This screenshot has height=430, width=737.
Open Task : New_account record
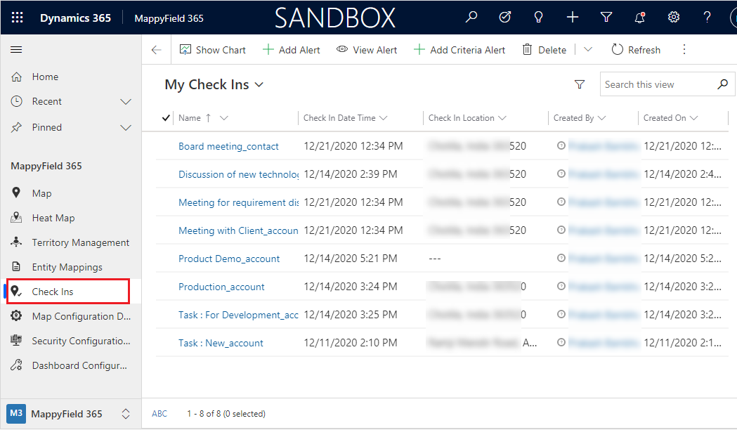221,343
